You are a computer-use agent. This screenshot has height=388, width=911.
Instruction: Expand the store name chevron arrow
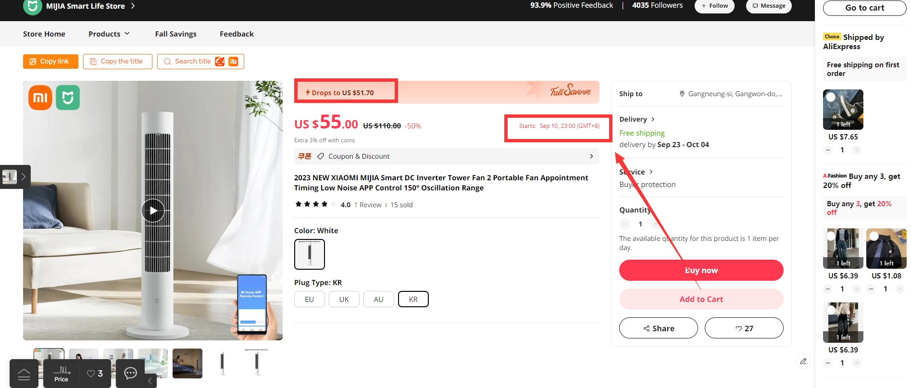[x=133, y=6]
